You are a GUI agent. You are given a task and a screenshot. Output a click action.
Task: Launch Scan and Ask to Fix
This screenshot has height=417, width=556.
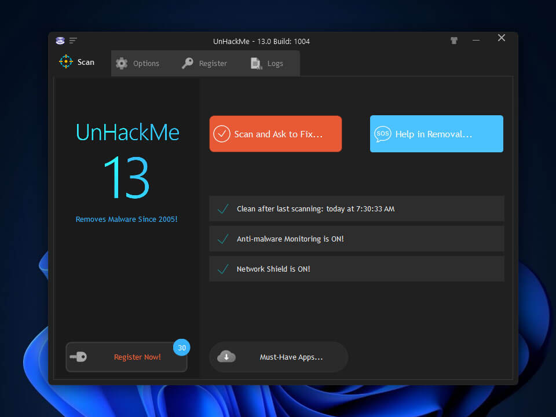[x=276, y=134]
